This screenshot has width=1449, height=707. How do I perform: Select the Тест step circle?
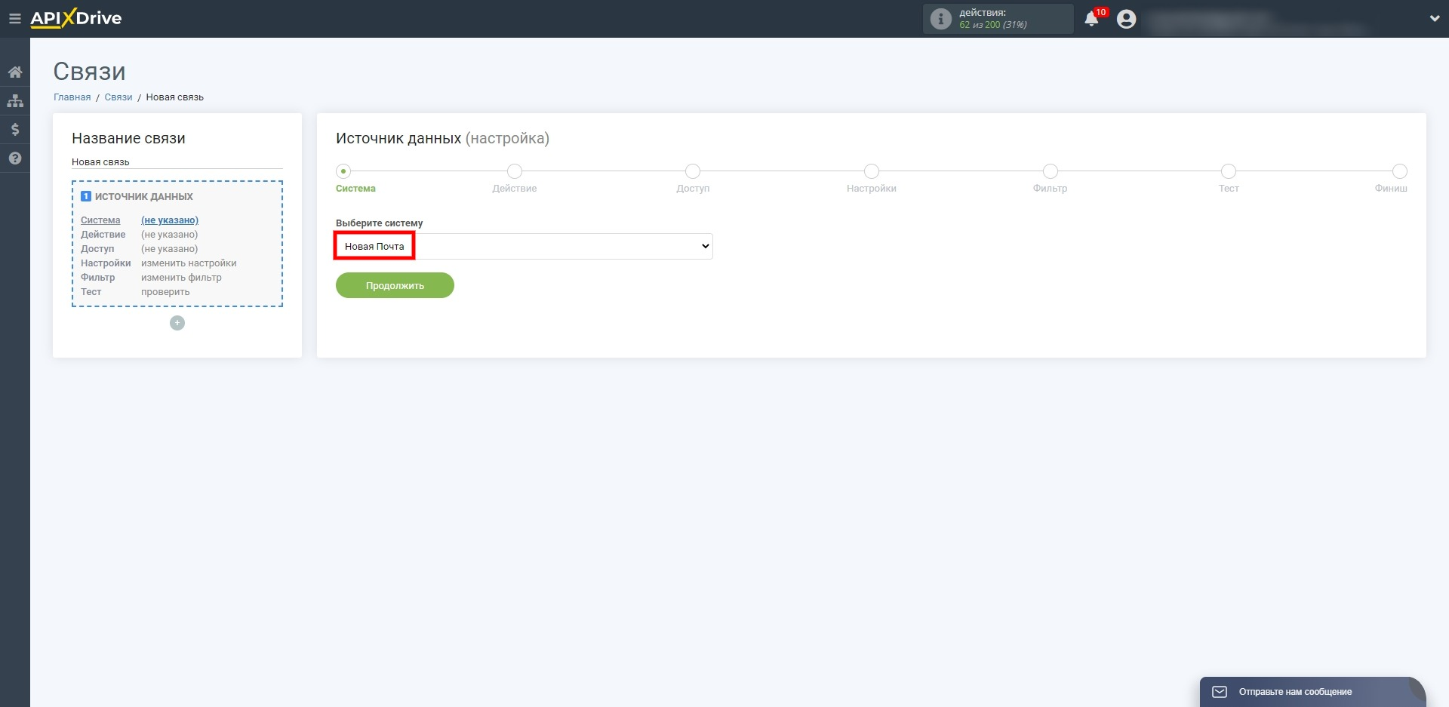[1229, 171]
